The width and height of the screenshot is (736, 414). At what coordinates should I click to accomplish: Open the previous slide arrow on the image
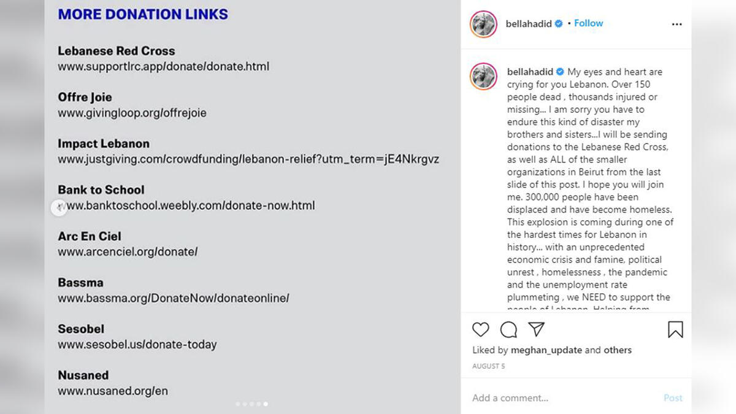[59, 207]
